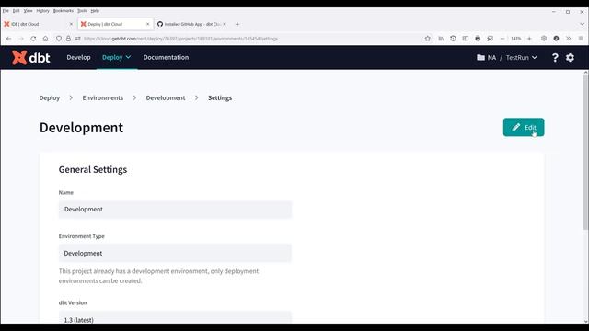Open the browser Bookmarks menu
Viewport: 589px width, 331px height.
coord(64,11)
